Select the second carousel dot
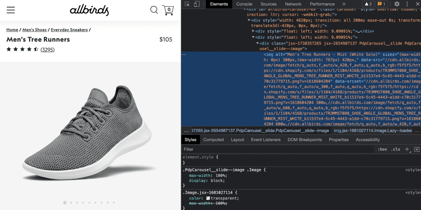Screen dimensions: 421x210 pos(71,203)
